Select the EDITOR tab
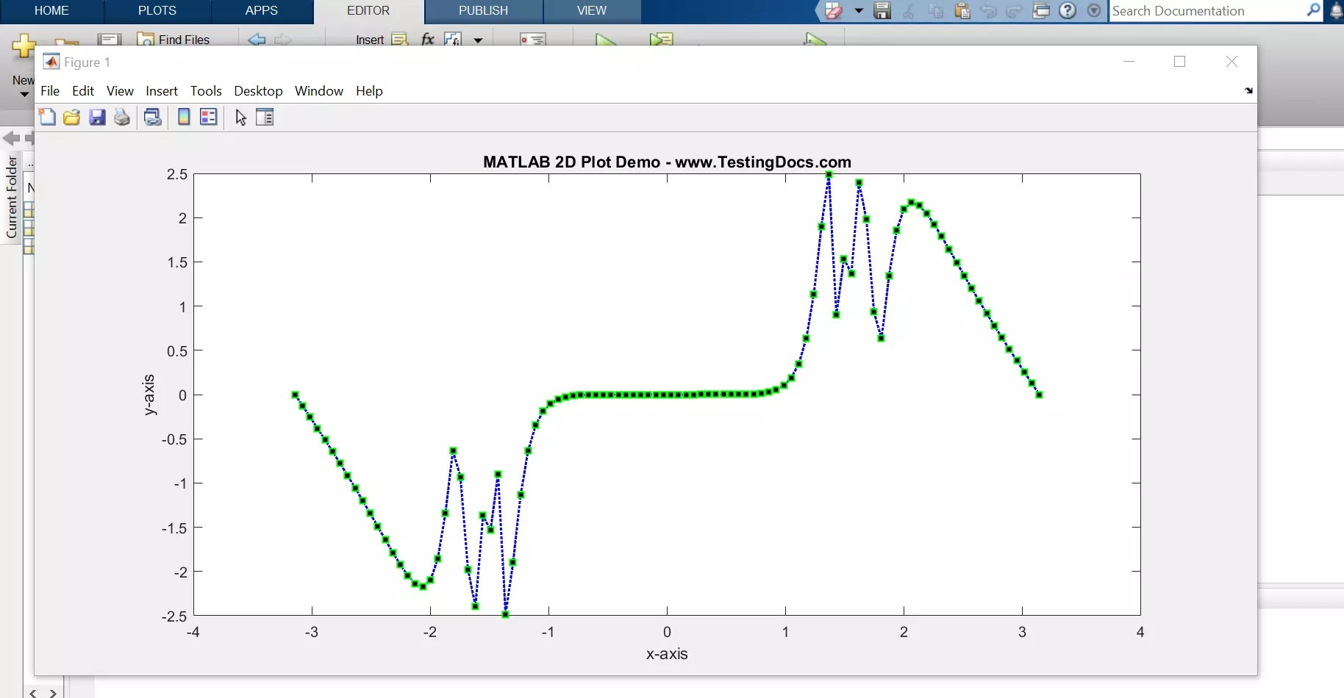The image size is (1344, 698). click(x=368, y=11)
